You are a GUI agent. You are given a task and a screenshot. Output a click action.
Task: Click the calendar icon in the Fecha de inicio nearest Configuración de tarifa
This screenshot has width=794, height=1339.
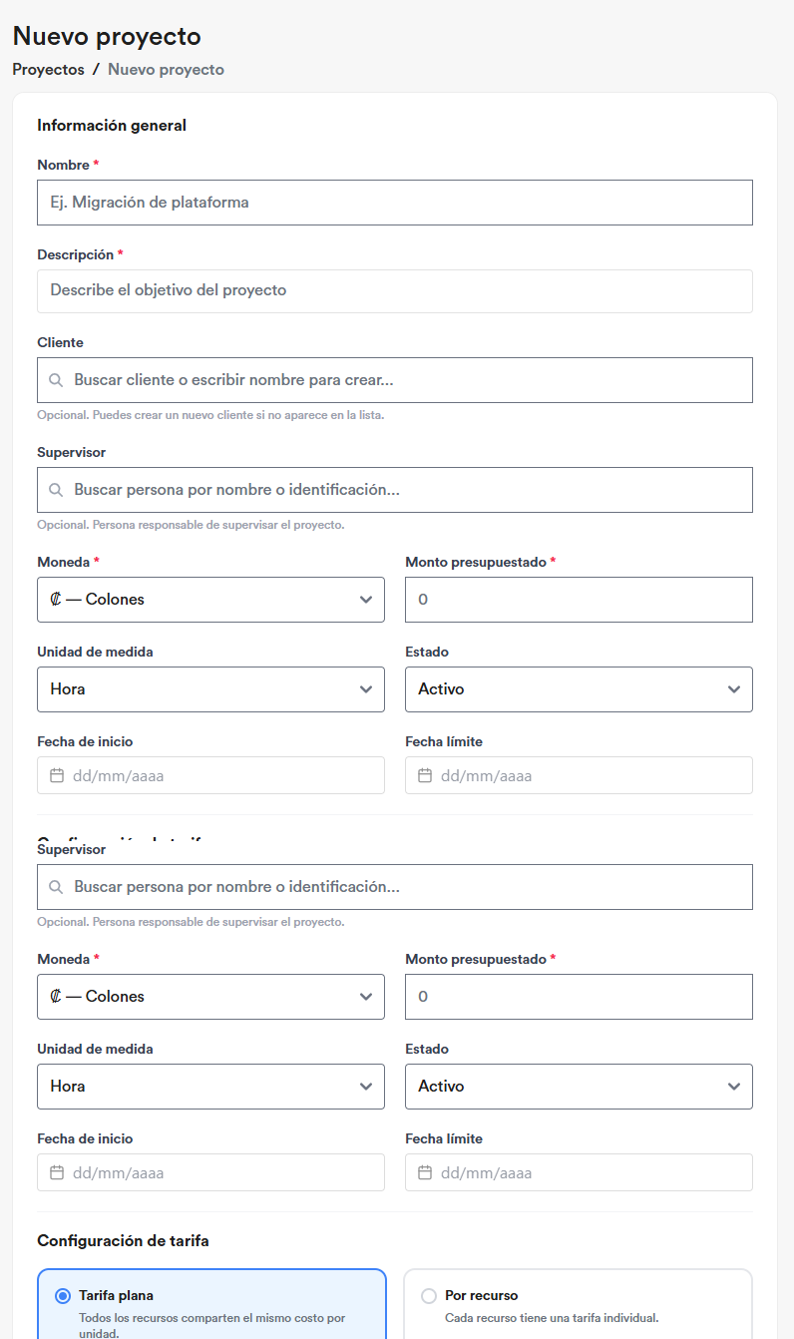coord(57,1172)
